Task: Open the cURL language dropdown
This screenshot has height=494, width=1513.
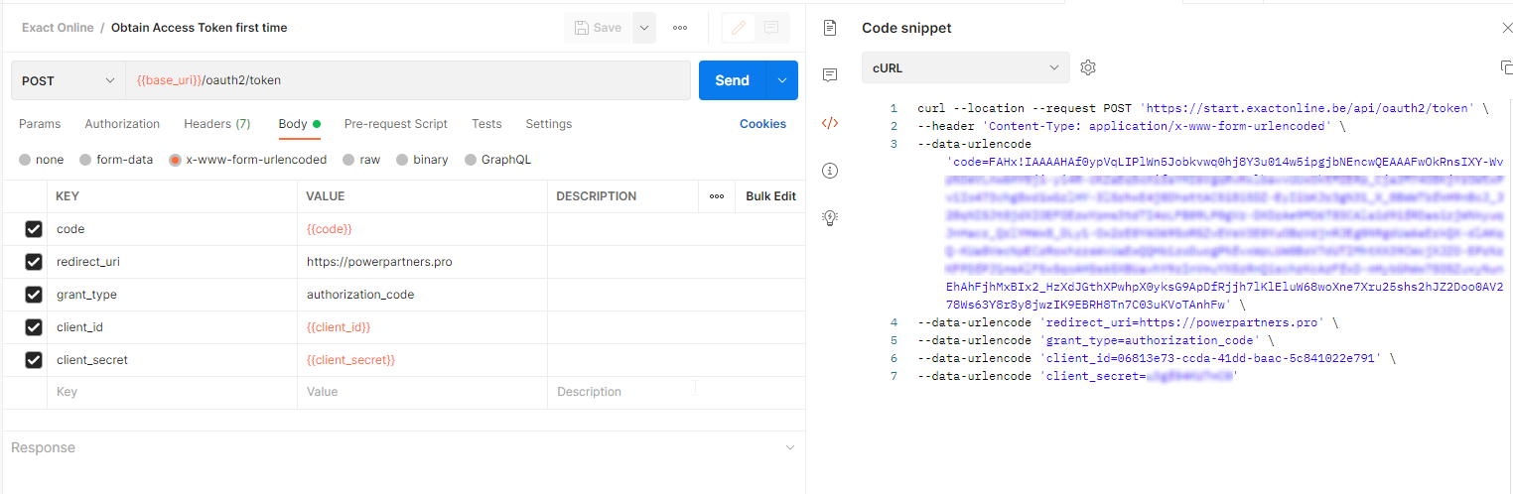Action: (965, 67)
